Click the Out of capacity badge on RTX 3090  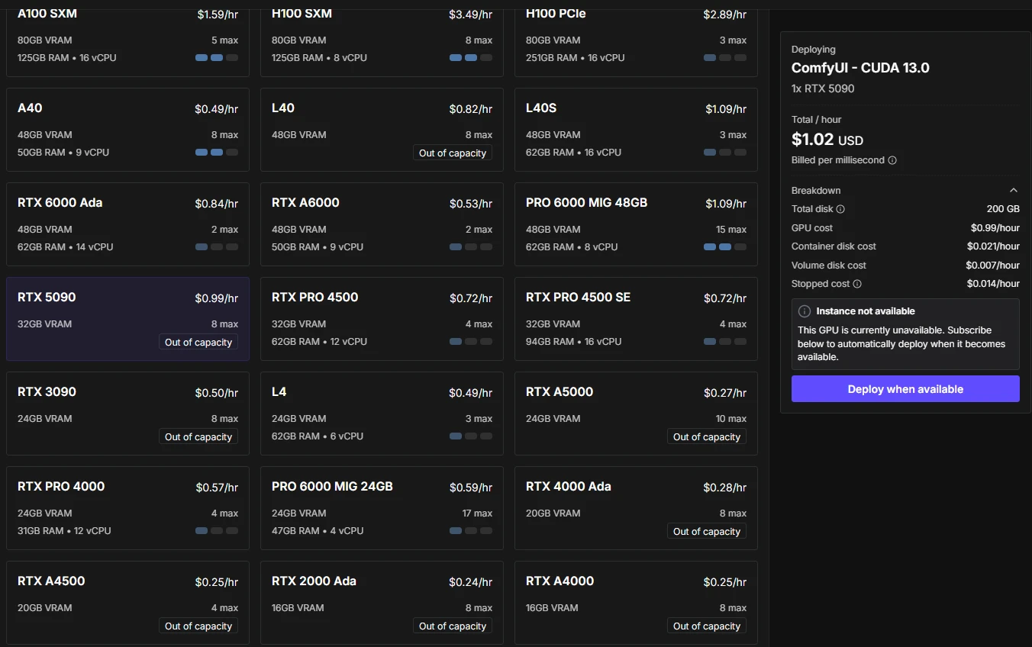[198, 437]
